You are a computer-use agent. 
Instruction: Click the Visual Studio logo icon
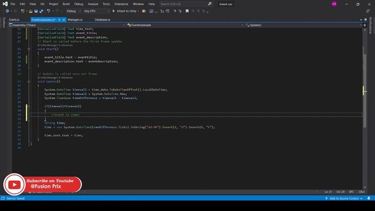coord(5,4)
